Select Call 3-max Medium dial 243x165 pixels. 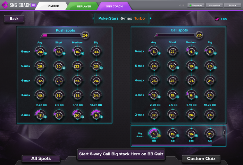[x=192, y=95]
